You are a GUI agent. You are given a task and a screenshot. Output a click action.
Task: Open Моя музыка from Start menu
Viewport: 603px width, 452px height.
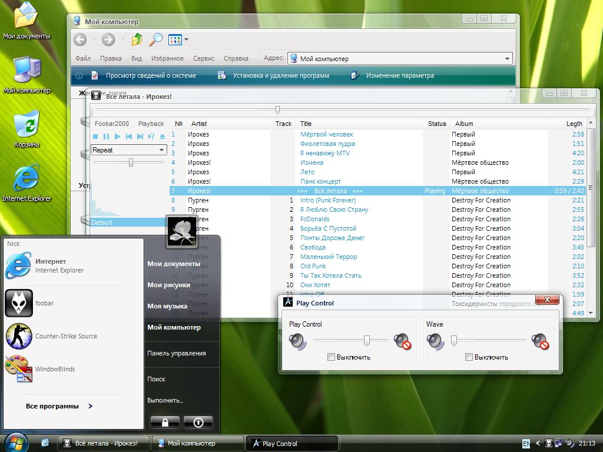coord(167,306)
